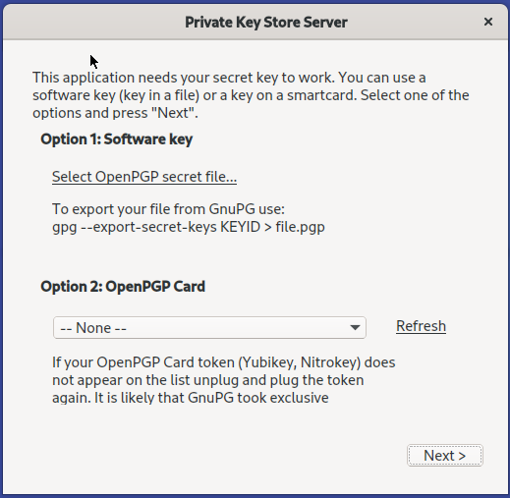
Task: Click the Refresh link for card list
Action: [x=421, y=326]
